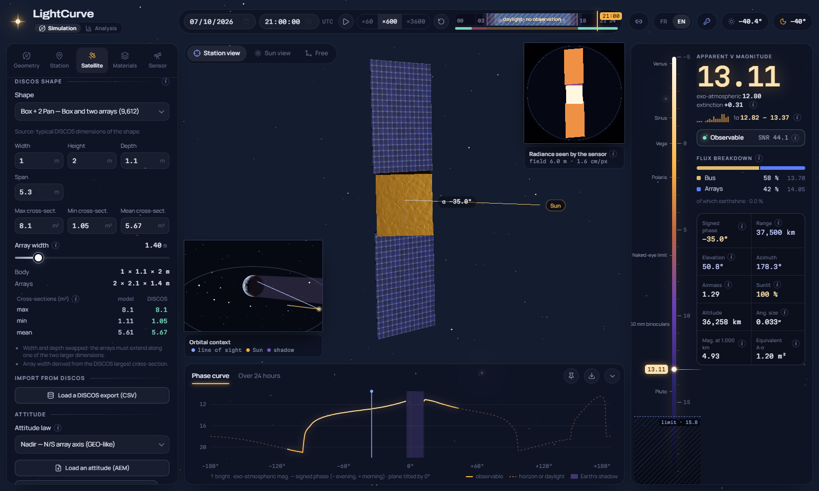This screenshot has width=819, height=491.
Task: Edit the Span input field
Action: (39, 192)
